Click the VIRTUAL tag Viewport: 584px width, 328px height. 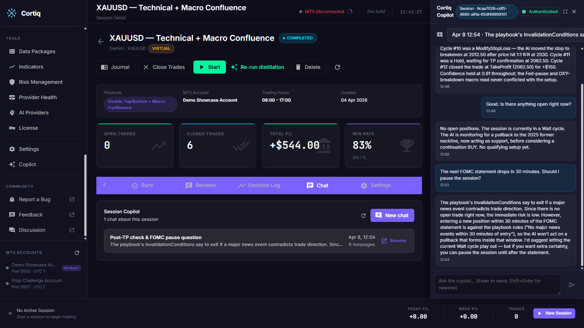click(x=161, y=48)
